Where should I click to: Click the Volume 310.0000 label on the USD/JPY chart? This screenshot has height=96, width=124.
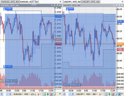pos(72,85)
